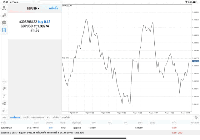The height and width of the screenshot is (140, 200).
Task: Tap the iPad home indicator bar
Action: click(x=100, y=138)
